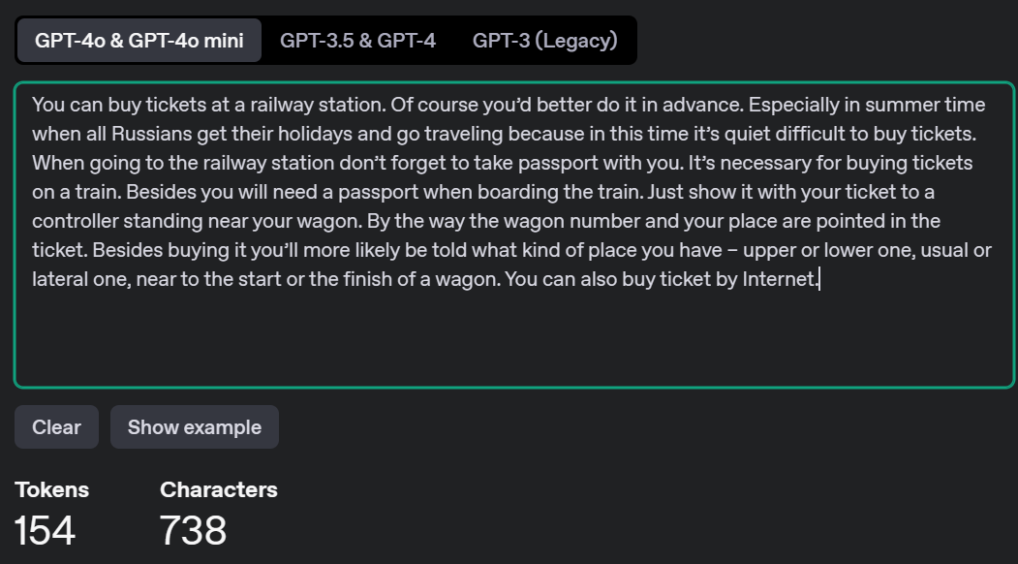Clear the tokenizer text box
The height and width of the screenshot is (564, 1018).
click(56, 427)
